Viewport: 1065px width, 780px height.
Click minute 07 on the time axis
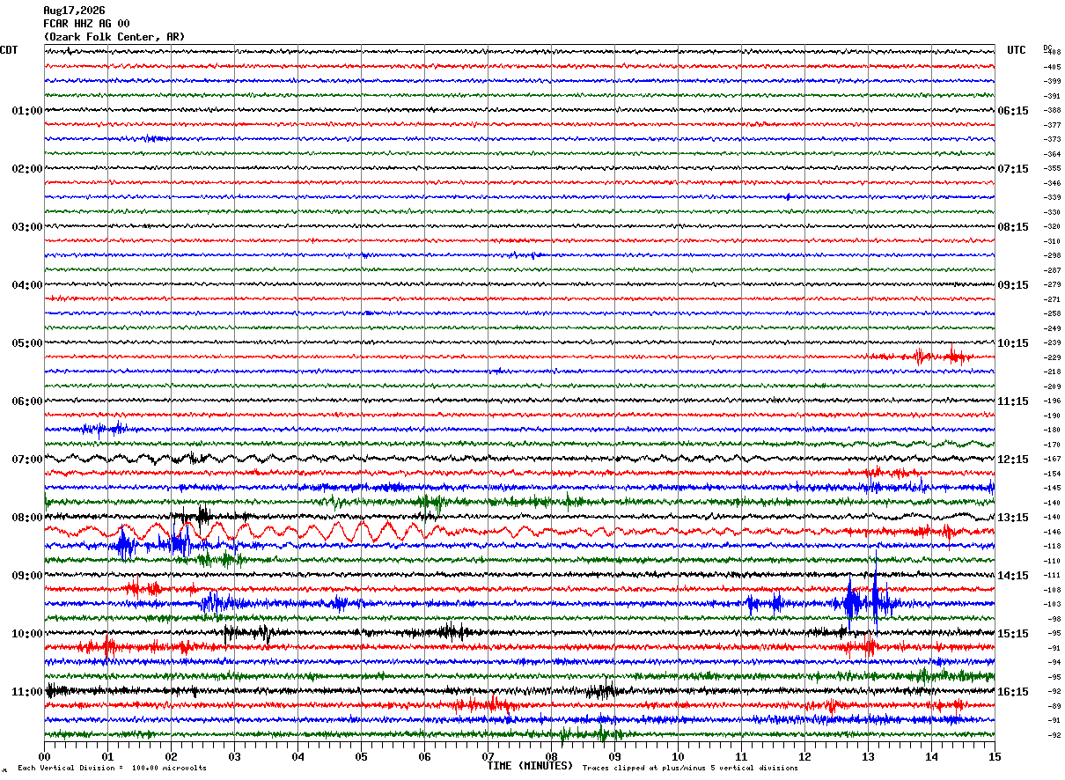[x=488, y=756]
